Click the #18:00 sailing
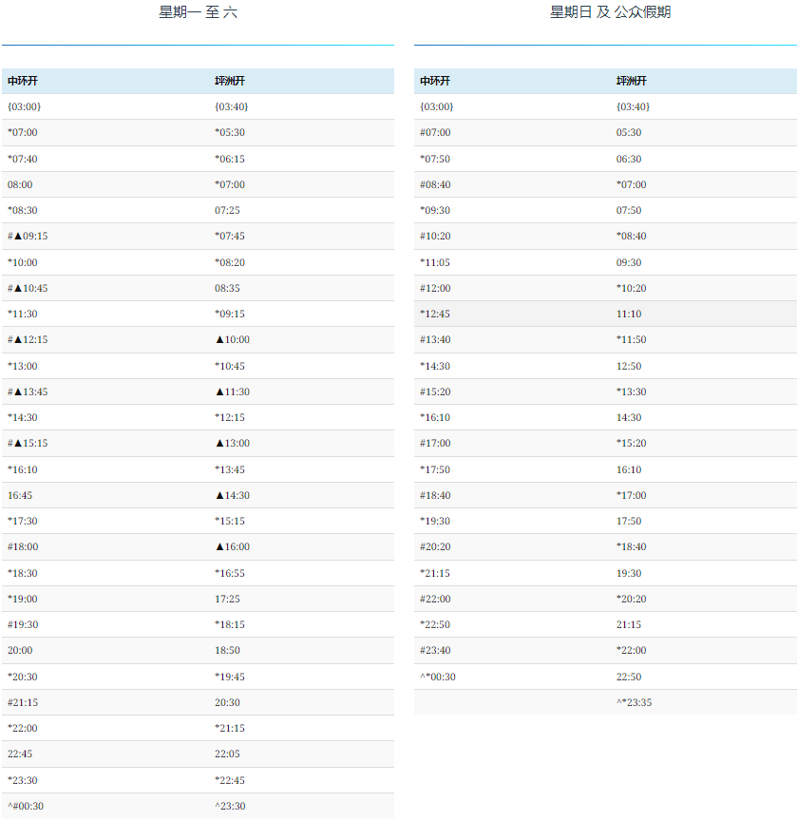This screenshot has width=797, height=821. [23, 546]
